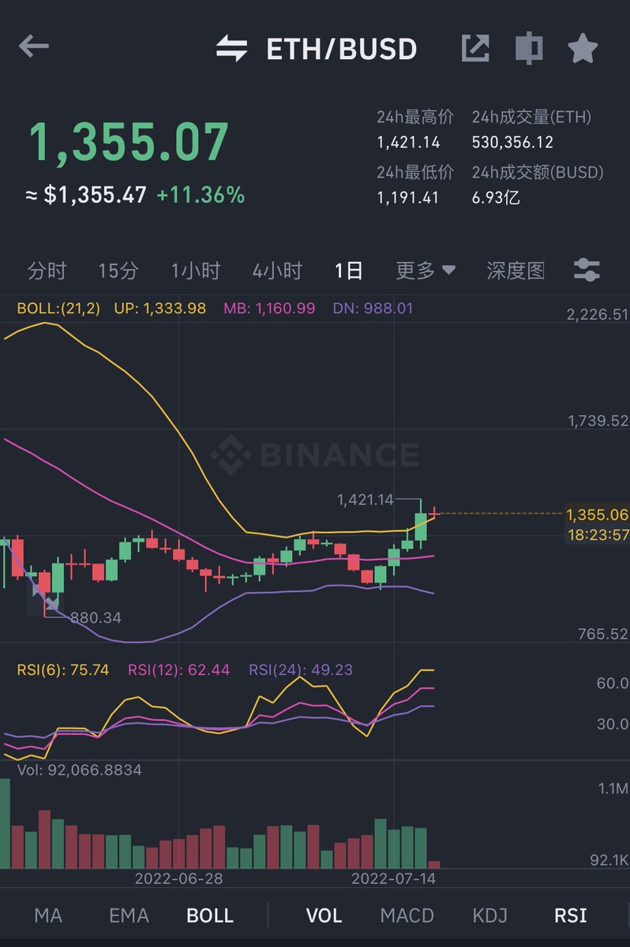Image resolution: width=630 pixels, height=947 pixels.
Task: Tap the 1,421.14 chart high marker
Action: 365,500
